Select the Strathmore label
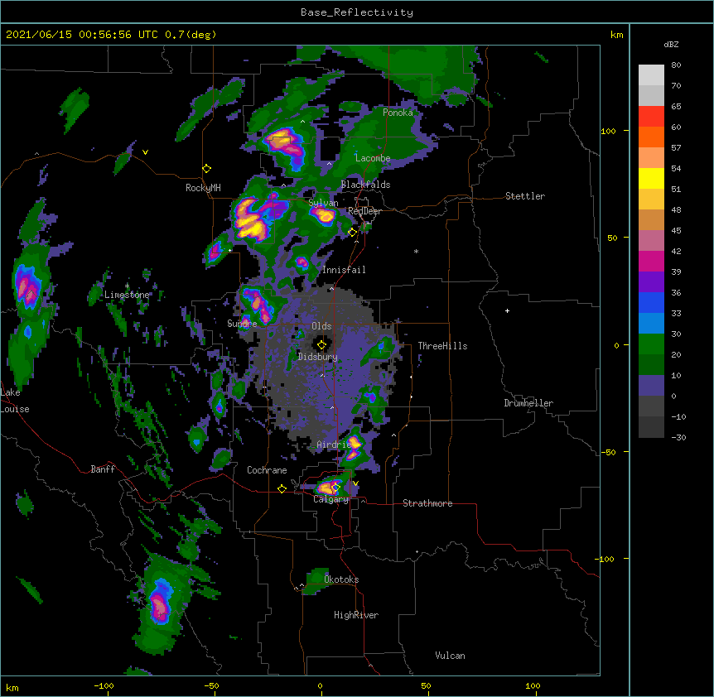This screenshot has width=714, height=697. (427, 503)
